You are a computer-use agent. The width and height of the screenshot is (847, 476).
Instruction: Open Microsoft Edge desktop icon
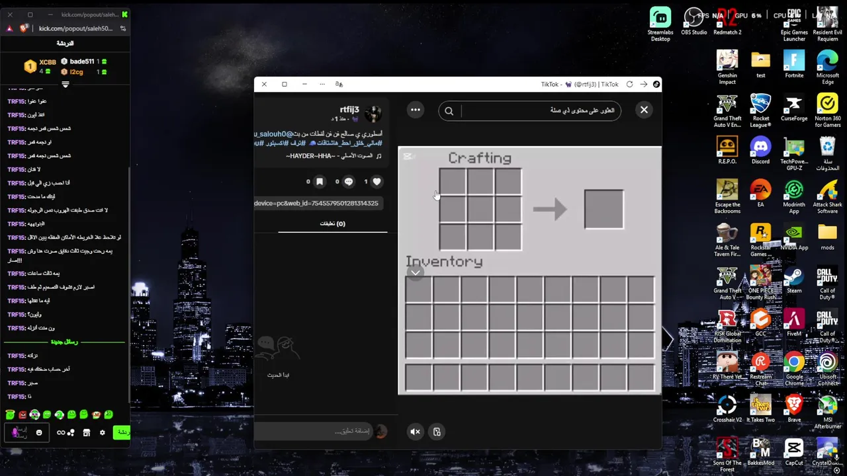point(828,67)
